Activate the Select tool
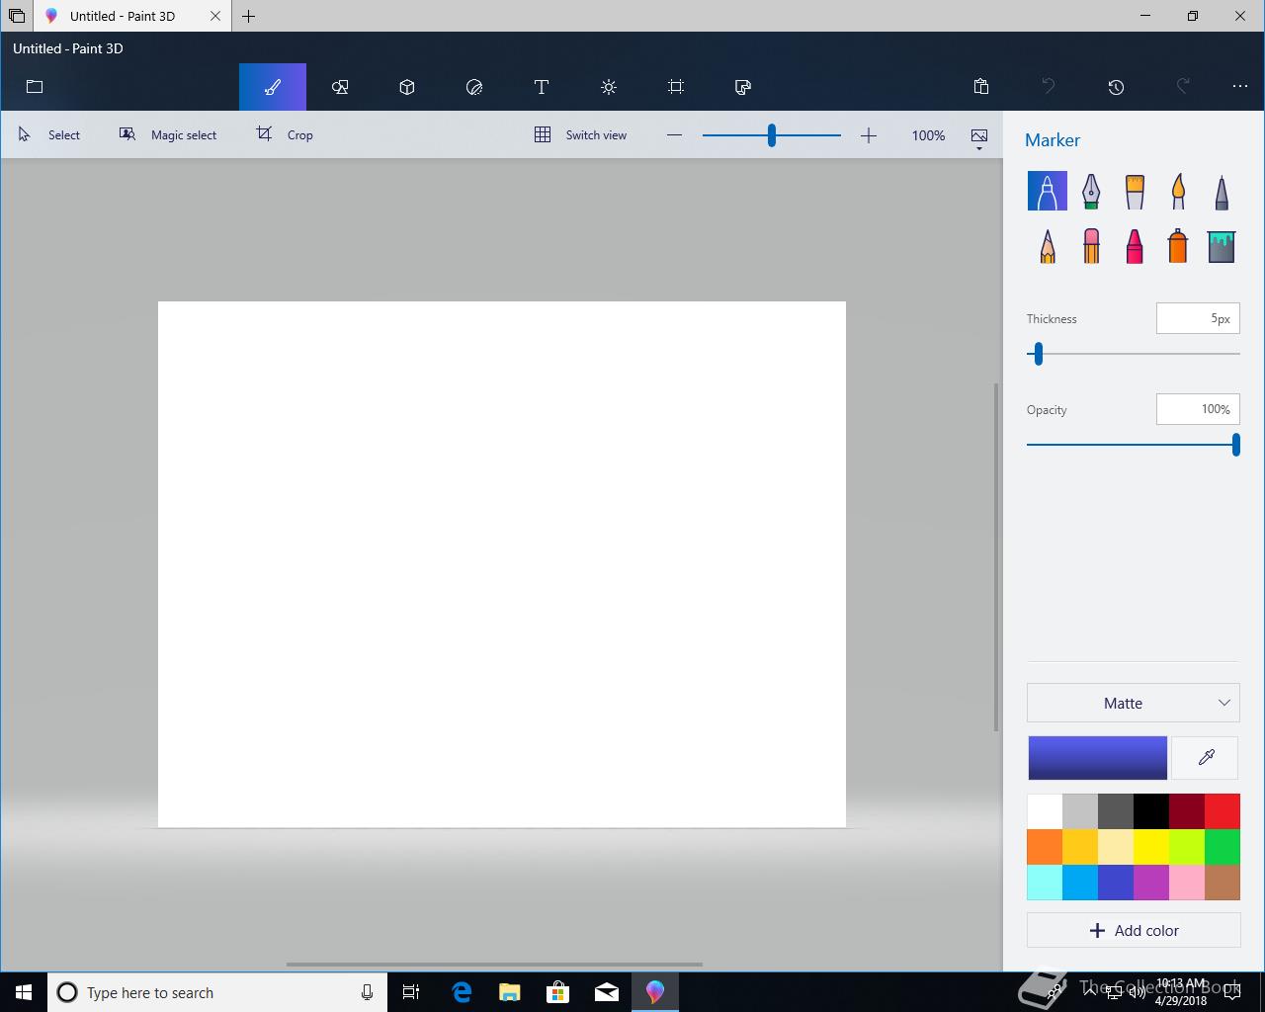The width and height of the screenshot is (1265, 1012). coord(49,135)
